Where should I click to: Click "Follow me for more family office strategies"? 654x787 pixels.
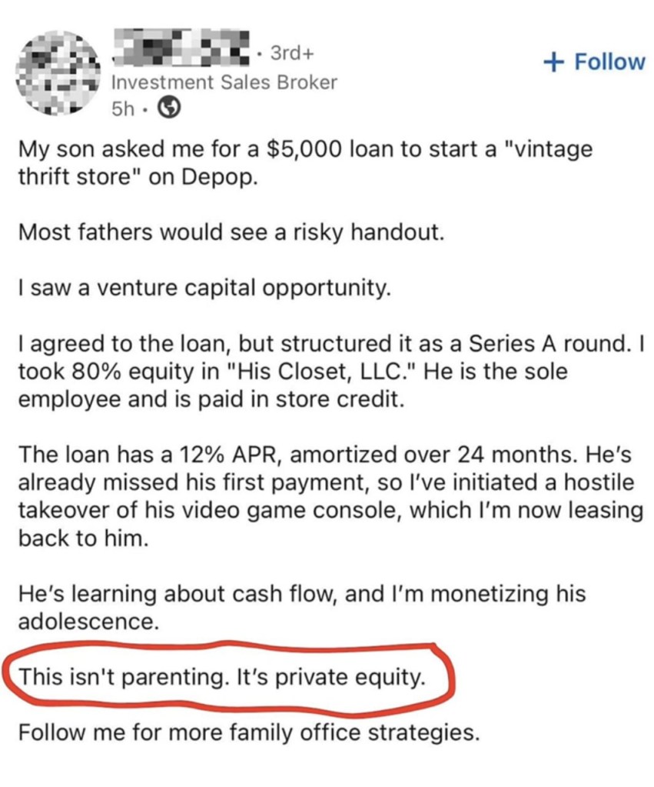pos(249,732)
